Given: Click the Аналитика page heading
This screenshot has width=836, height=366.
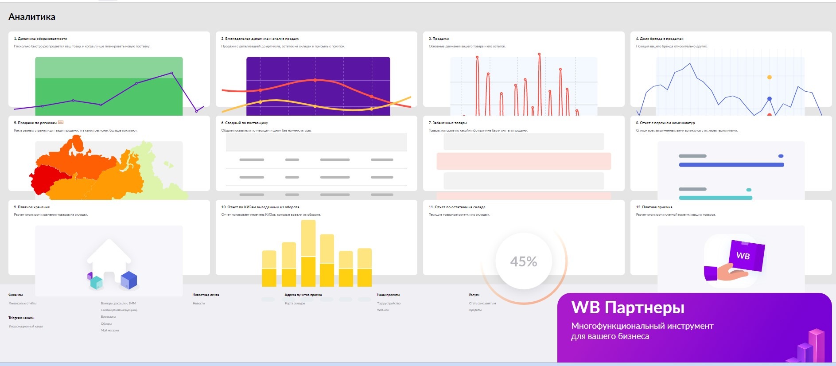Looking at the screenshot, I should click(x=32, y=17).
